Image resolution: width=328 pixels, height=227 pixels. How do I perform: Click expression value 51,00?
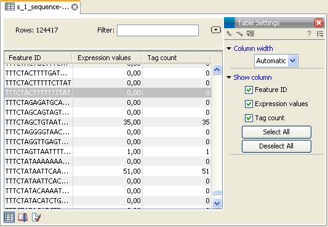pyautogui.click(x=132, y=171)
